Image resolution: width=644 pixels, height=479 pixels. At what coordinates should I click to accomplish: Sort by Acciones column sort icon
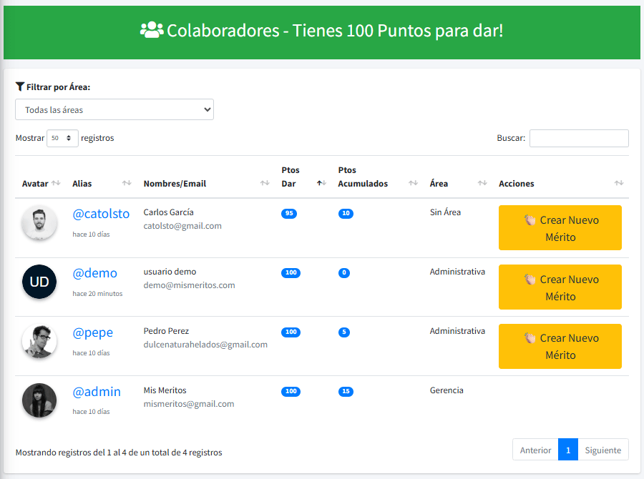(619, 184)
